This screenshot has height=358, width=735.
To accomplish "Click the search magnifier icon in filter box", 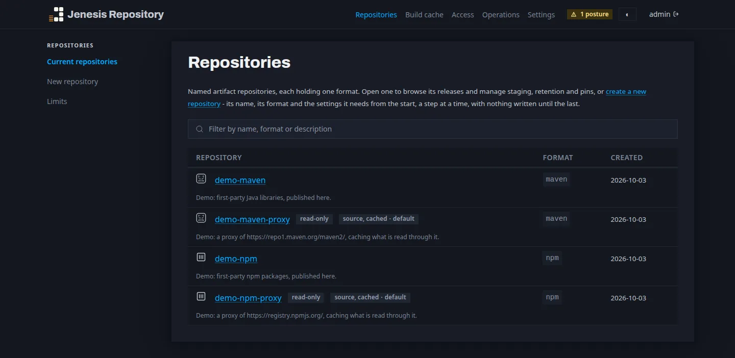I will click(200, 129).
